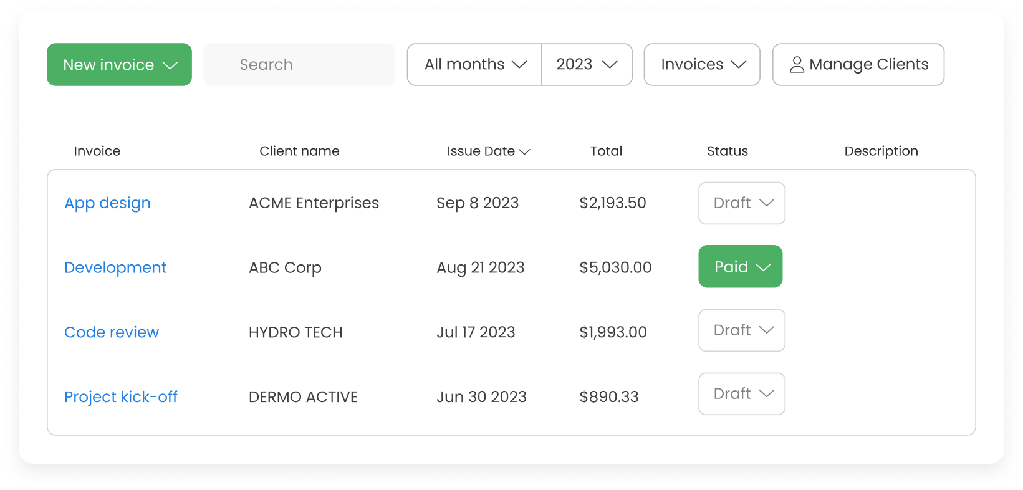Screen dimensions: 1023x490
Task: Open the Project kick-off invoice link
Action: tap(121, 397)
